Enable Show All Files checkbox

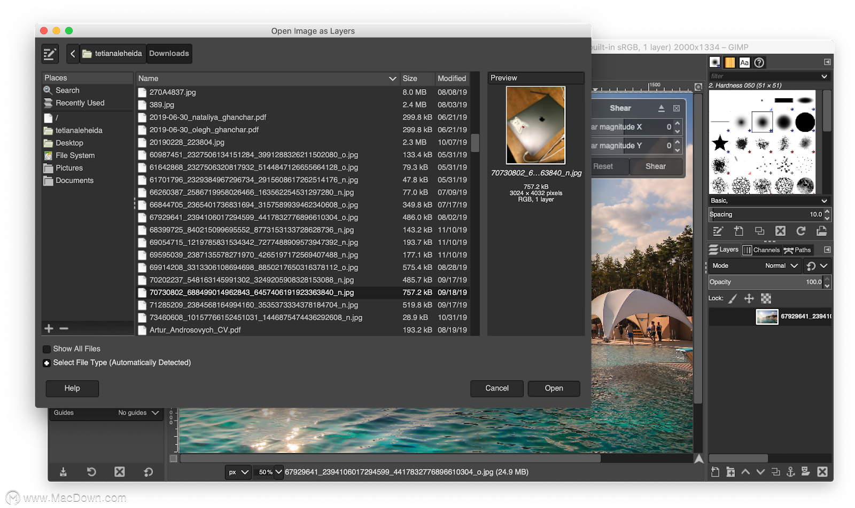pyautogui.click(x=47, y=349)
